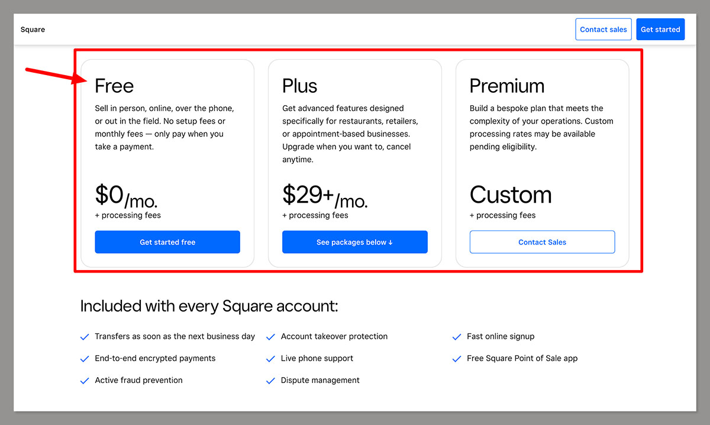Click the checkmark beside "Fast online signup"

(456, 336)
